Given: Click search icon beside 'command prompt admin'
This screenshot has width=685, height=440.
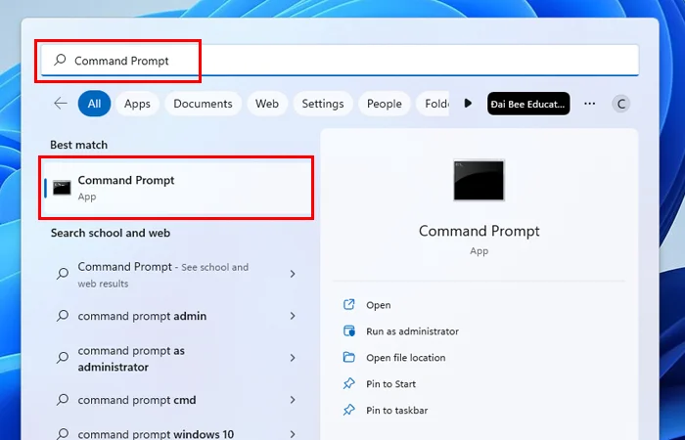Looking at the screenshot, I should click(x=63, y=315).
